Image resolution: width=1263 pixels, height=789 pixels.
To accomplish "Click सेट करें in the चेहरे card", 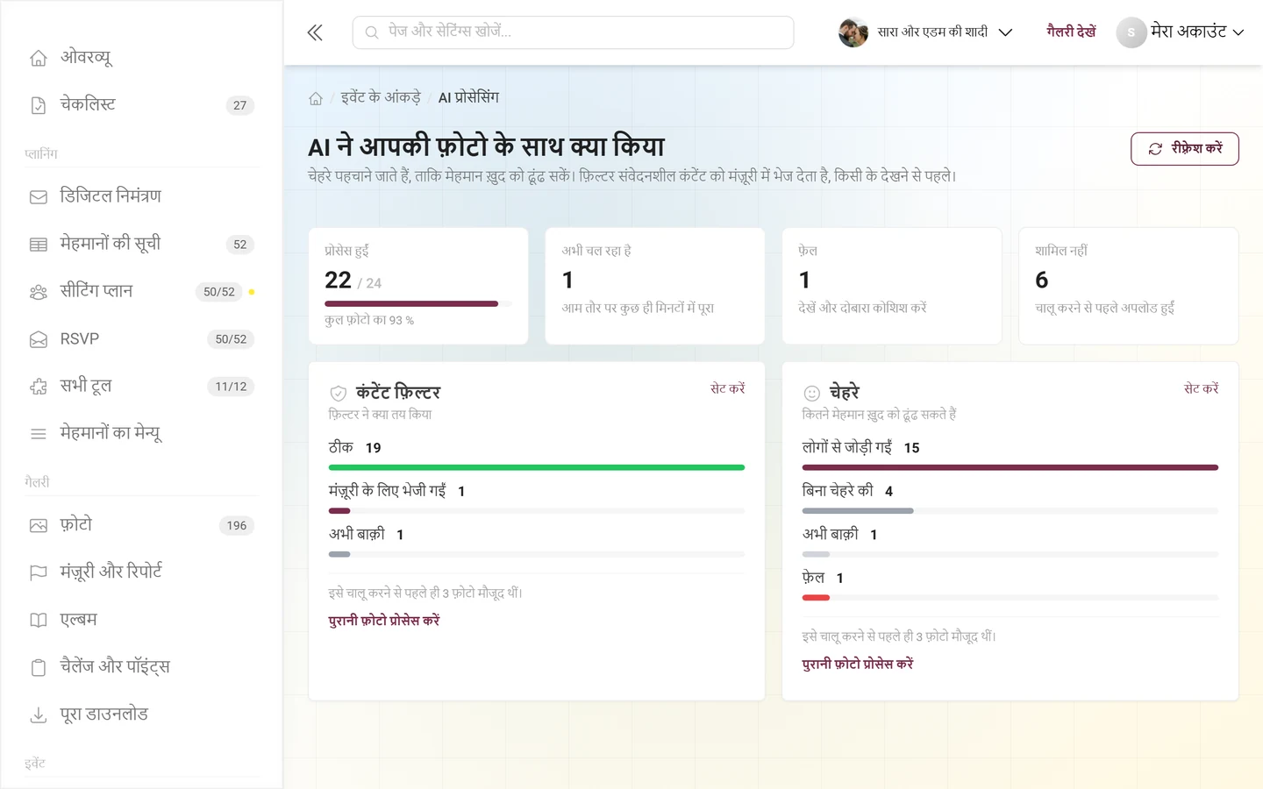I will click(x=1201, y=388).
